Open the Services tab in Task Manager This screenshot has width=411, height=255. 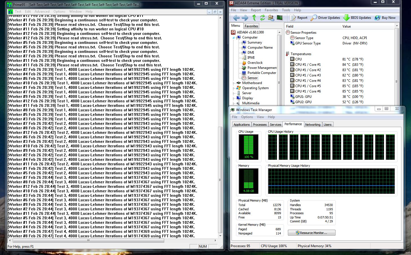(x=276, y=125)
